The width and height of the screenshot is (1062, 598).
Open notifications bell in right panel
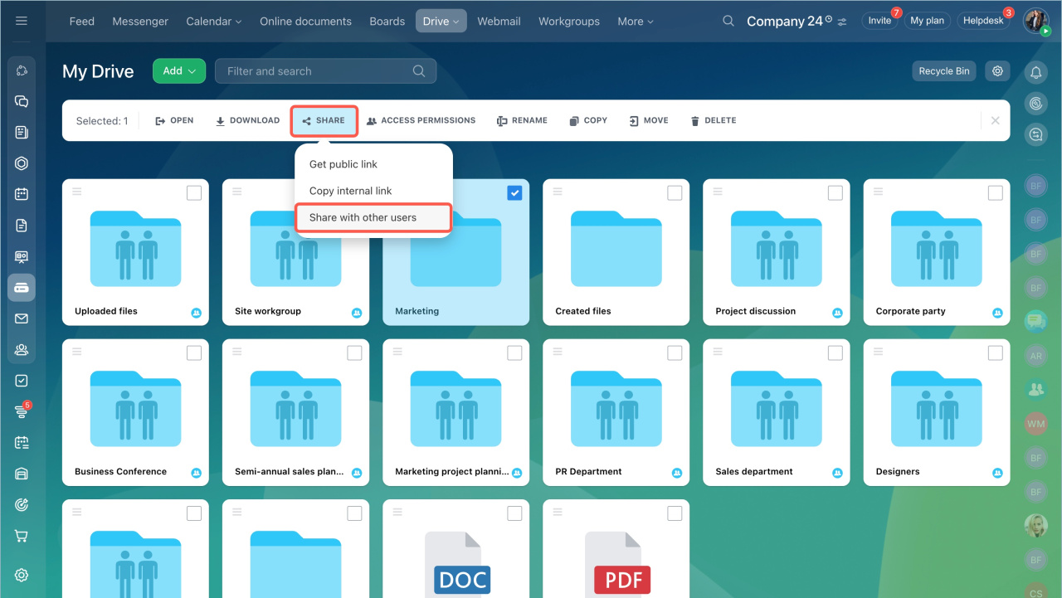pos(1035,73)
